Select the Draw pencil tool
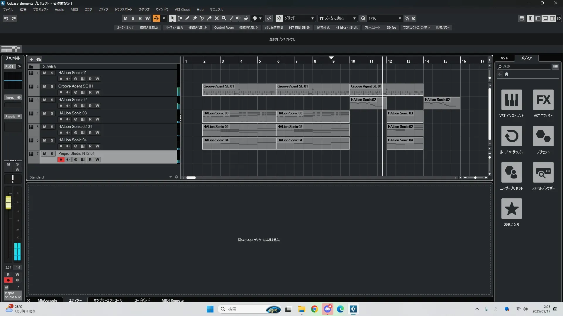563x316 pixels. tap(187, 18)
